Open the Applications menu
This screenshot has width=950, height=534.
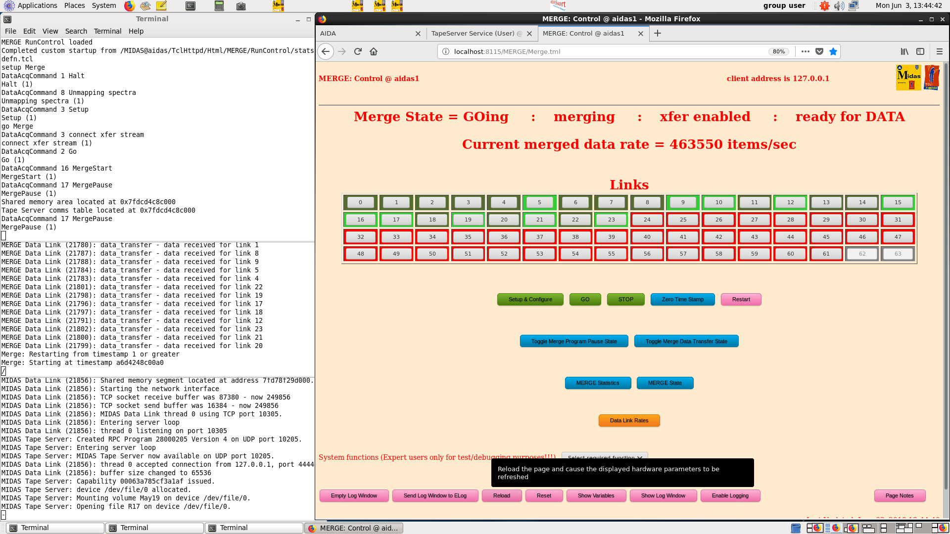[37, 5]
